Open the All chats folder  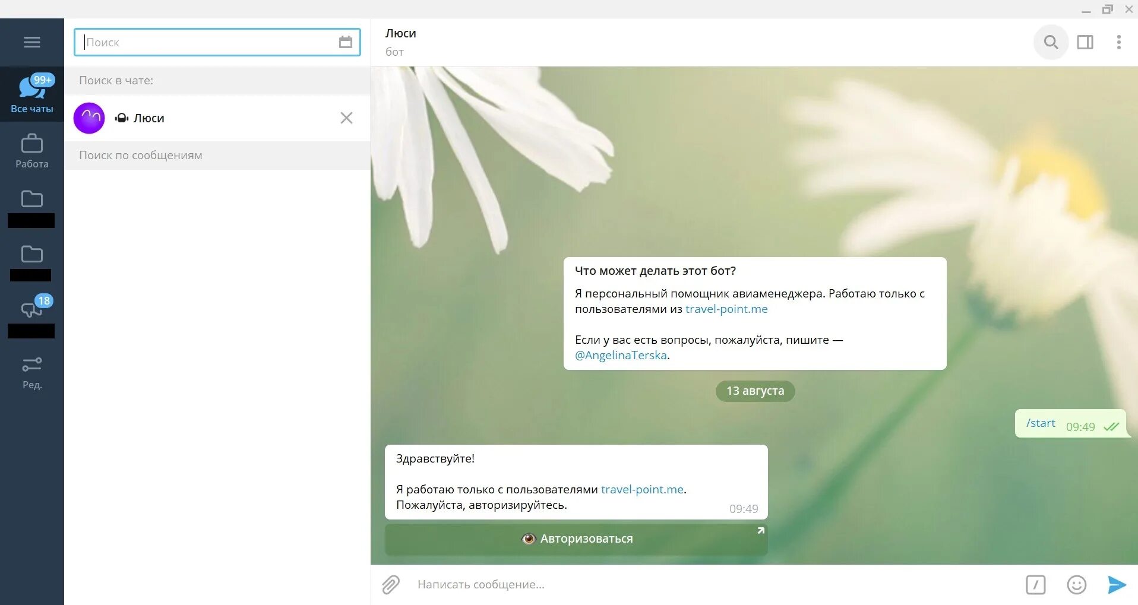pos(32,94)
